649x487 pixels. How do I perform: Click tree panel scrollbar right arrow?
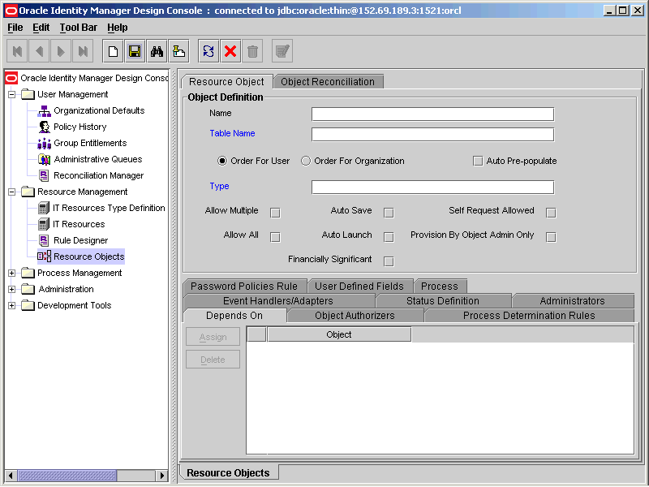click(161, 476)
